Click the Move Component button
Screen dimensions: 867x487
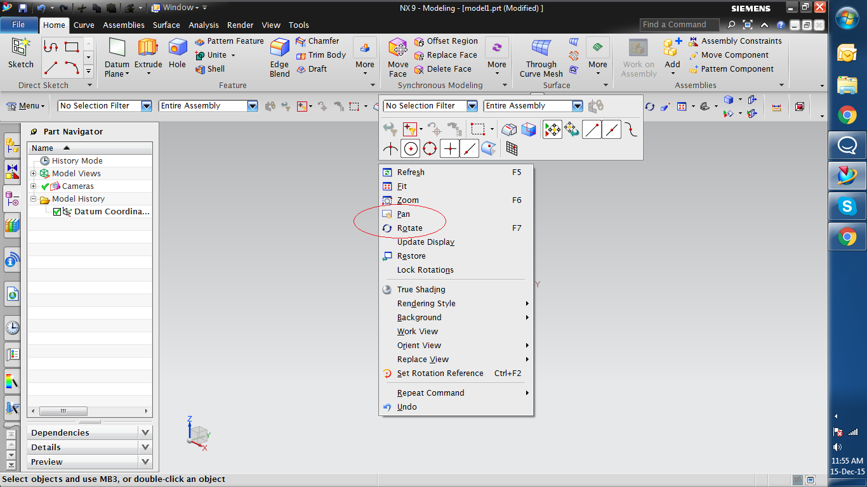pyautogui.click(x=729, y=55)
